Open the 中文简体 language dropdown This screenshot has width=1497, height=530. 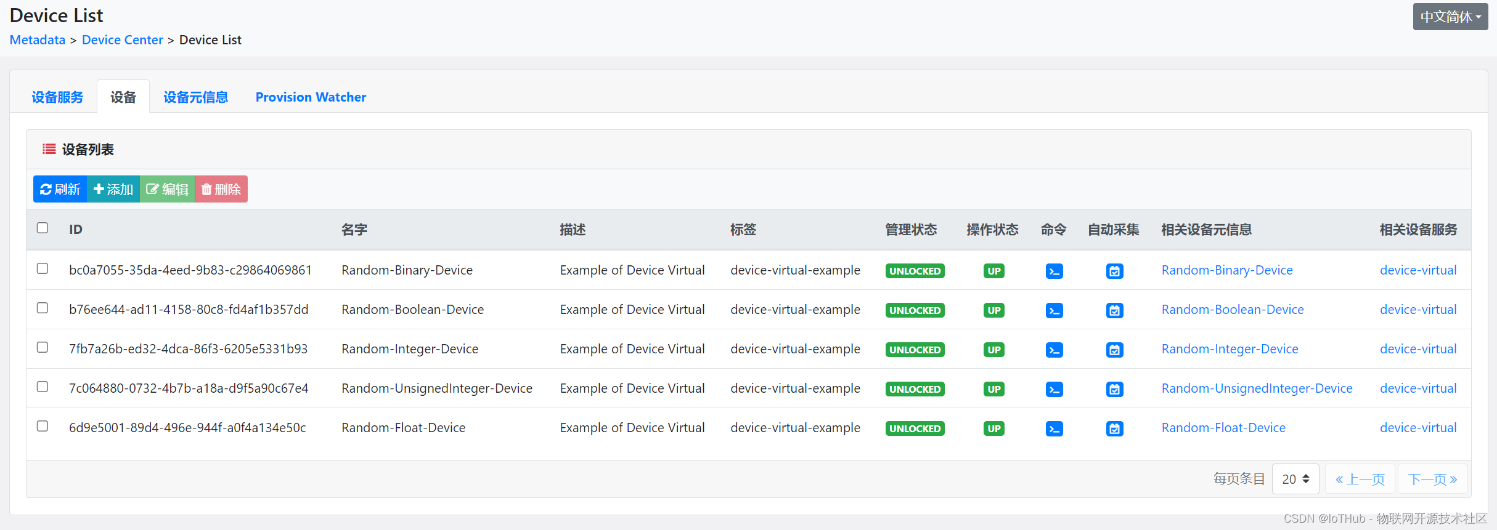coord(1450,17)
